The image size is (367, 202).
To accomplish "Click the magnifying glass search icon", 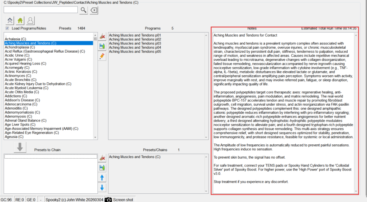I will click(x=84, y=10).
